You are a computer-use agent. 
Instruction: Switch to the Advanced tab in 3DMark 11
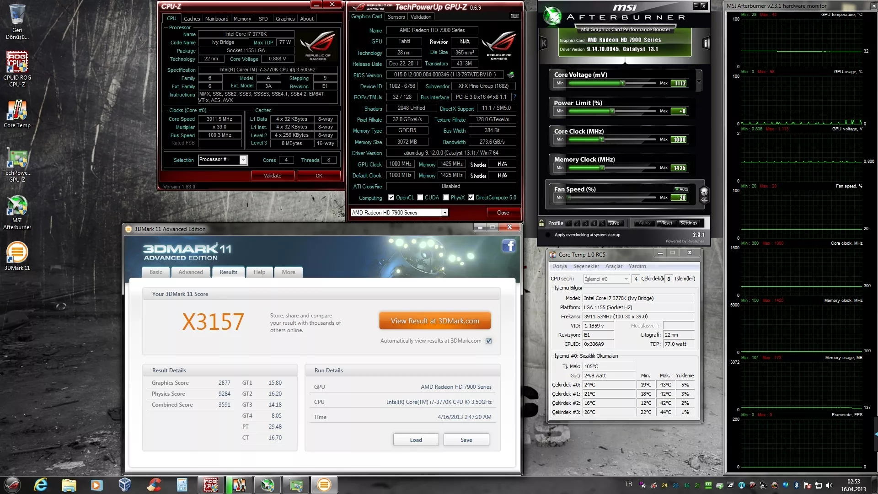coord(191,272)
